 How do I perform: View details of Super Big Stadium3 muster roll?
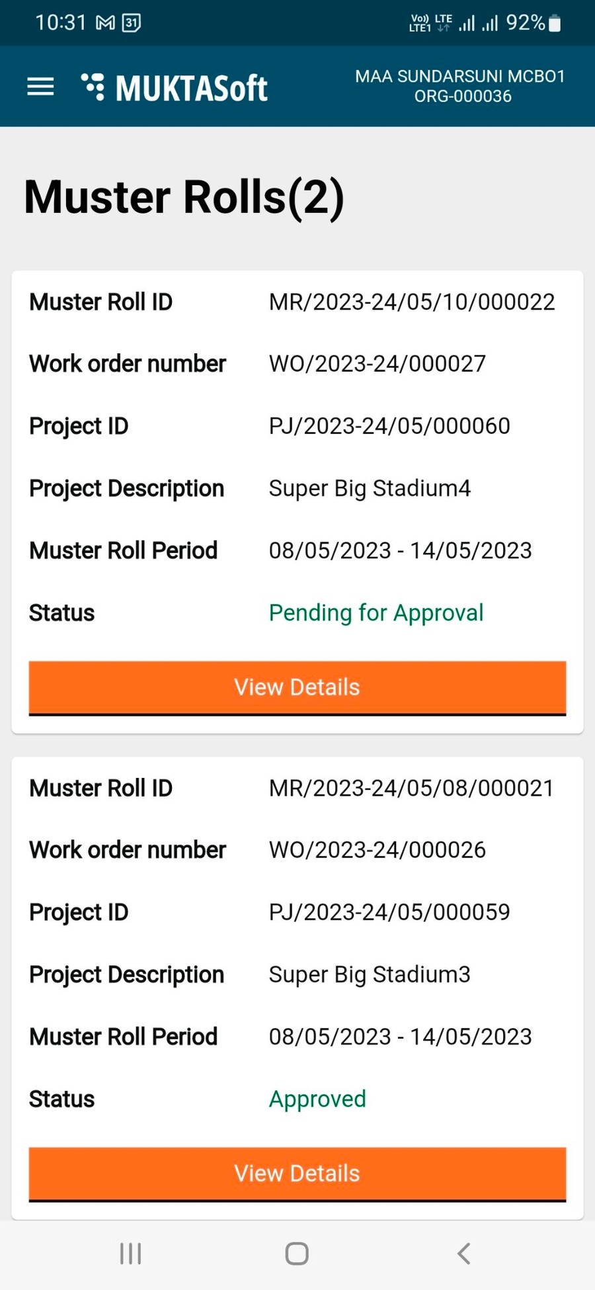click(x=297, y=1174)
